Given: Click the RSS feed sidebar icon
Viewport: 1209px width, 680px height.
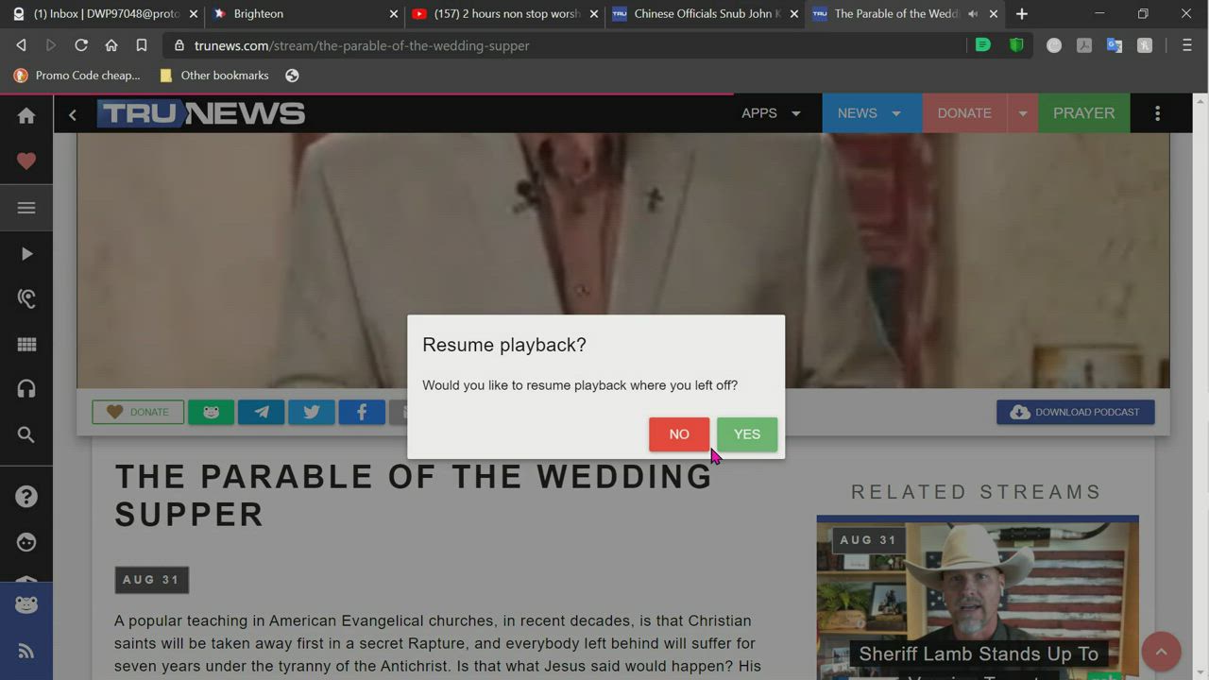Looking at the screenshot, I should click(26, 651).
